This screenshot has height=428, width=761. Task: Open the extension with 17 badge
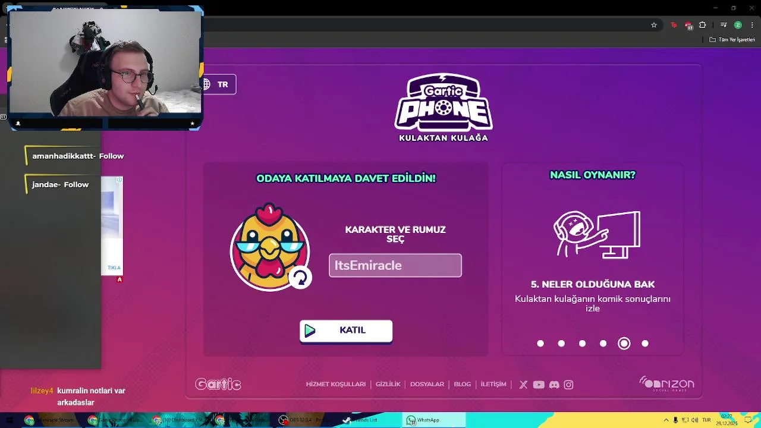point(688,25)
